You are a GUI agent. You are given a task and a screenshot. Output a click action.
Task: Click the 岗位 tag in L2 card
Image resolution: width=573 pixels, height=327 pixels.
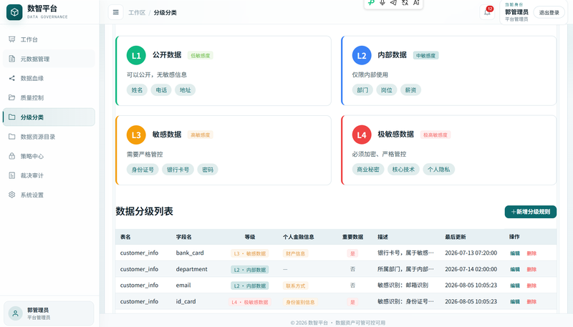coord(387,90)
